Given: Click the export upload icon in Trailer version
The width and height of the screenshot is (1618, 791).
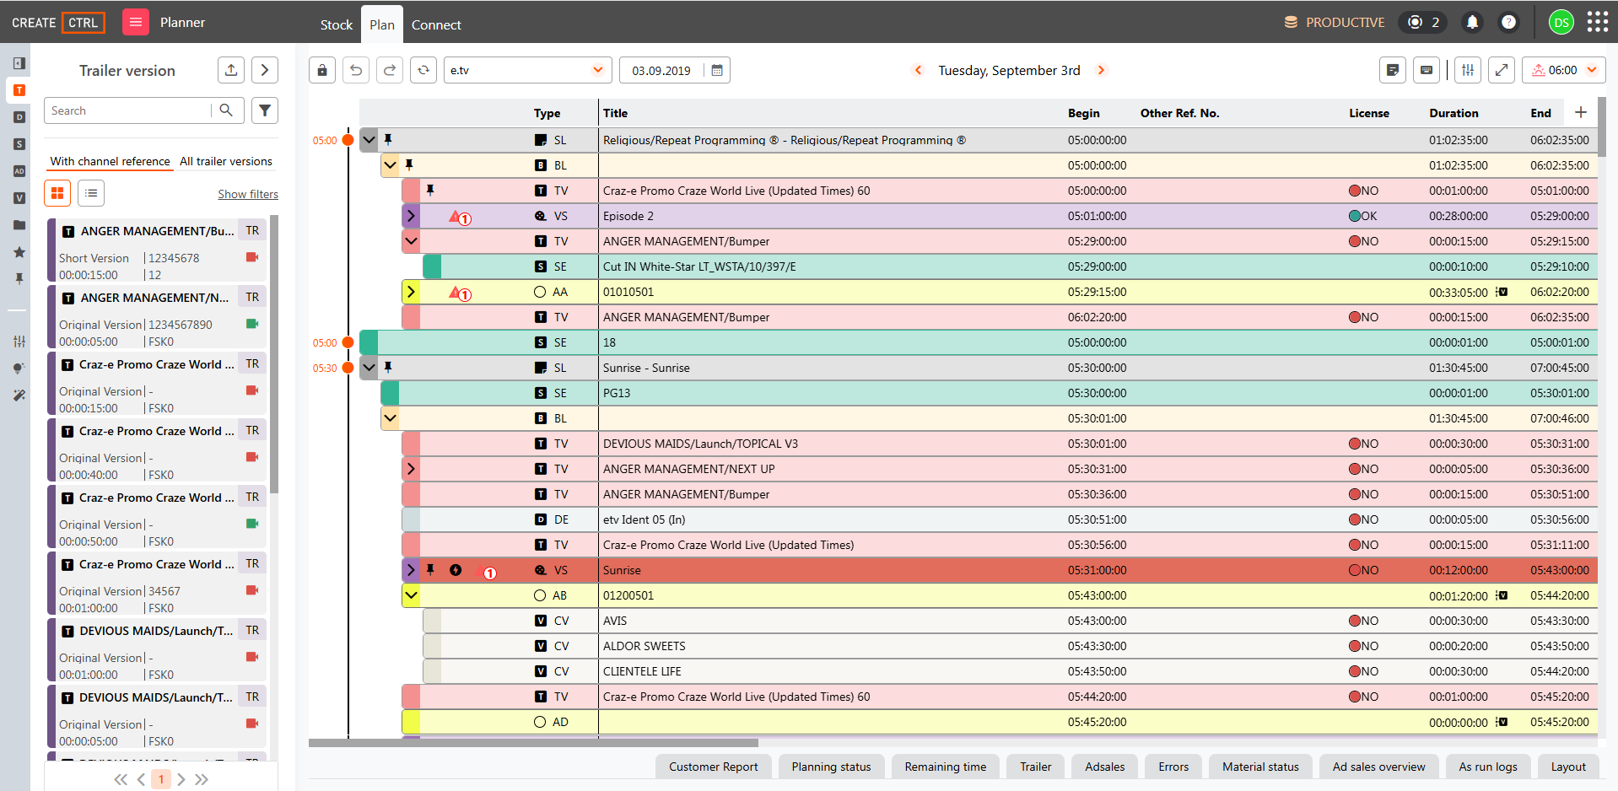Looking at the screenshot, I should tap(231, 70).
